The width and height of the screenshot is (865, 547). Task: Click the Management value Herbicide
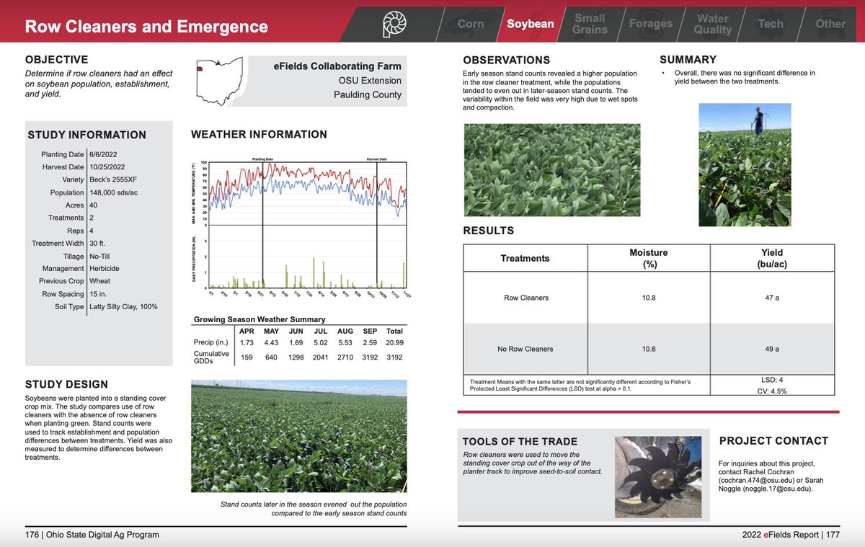pyautogui.click(x=105, y=268)
